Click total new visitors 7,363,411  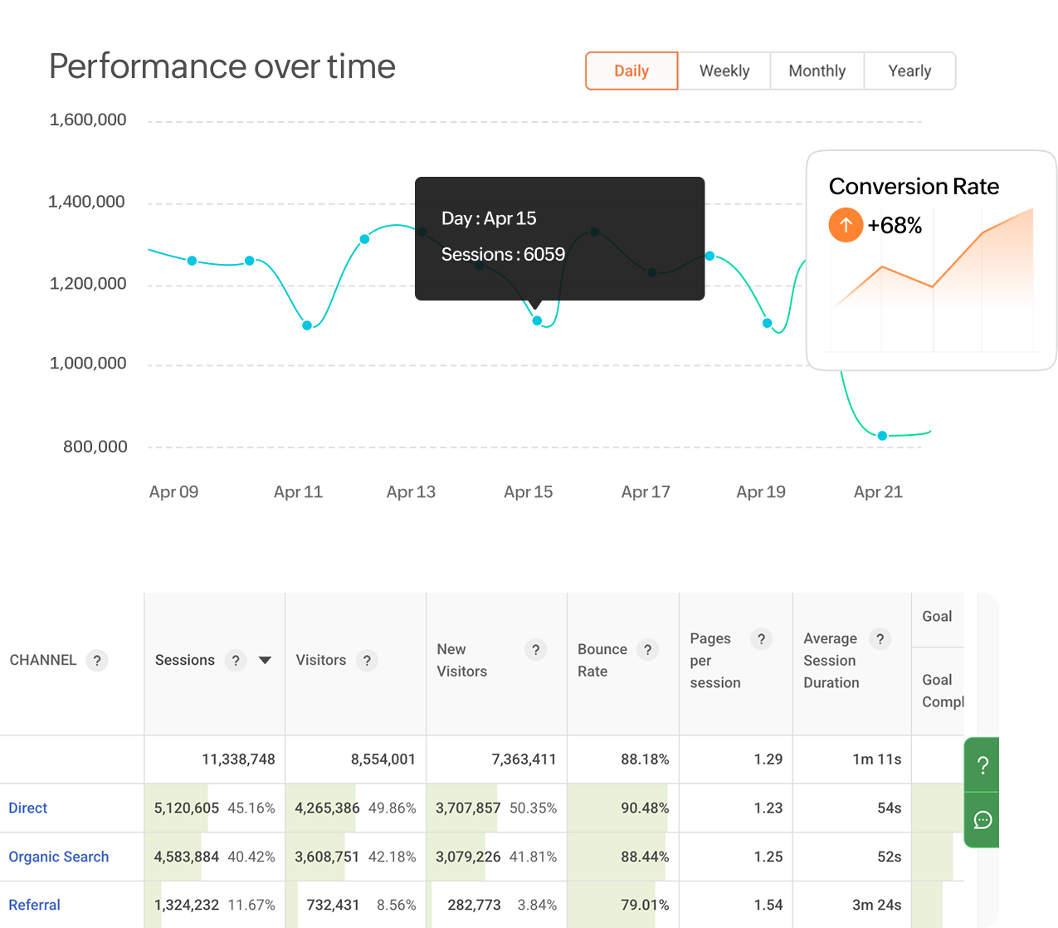(524, 759)
